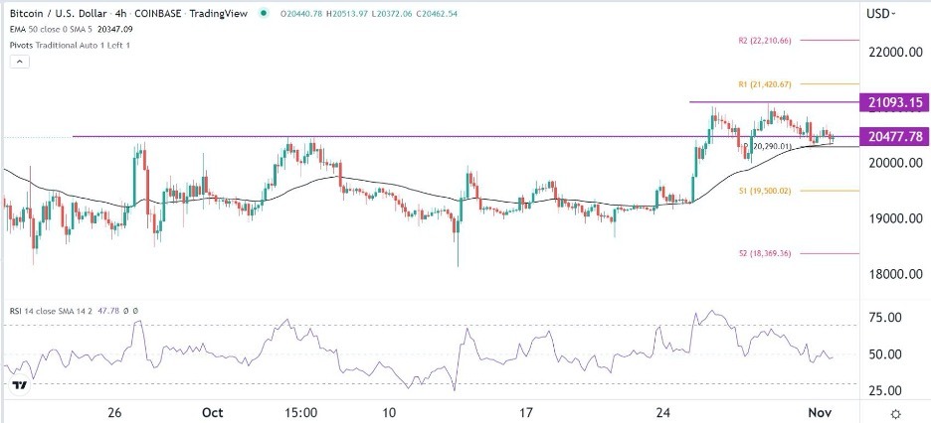Image resolution: width=931 pixels, height=423 pixels.
Task: Click the green market status dot
Action: click(x=265, y=13)
